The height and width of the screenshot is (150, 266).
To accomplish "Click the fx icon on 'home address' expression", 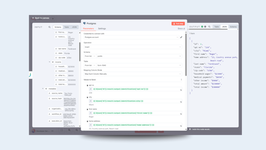I will point(91,125).
